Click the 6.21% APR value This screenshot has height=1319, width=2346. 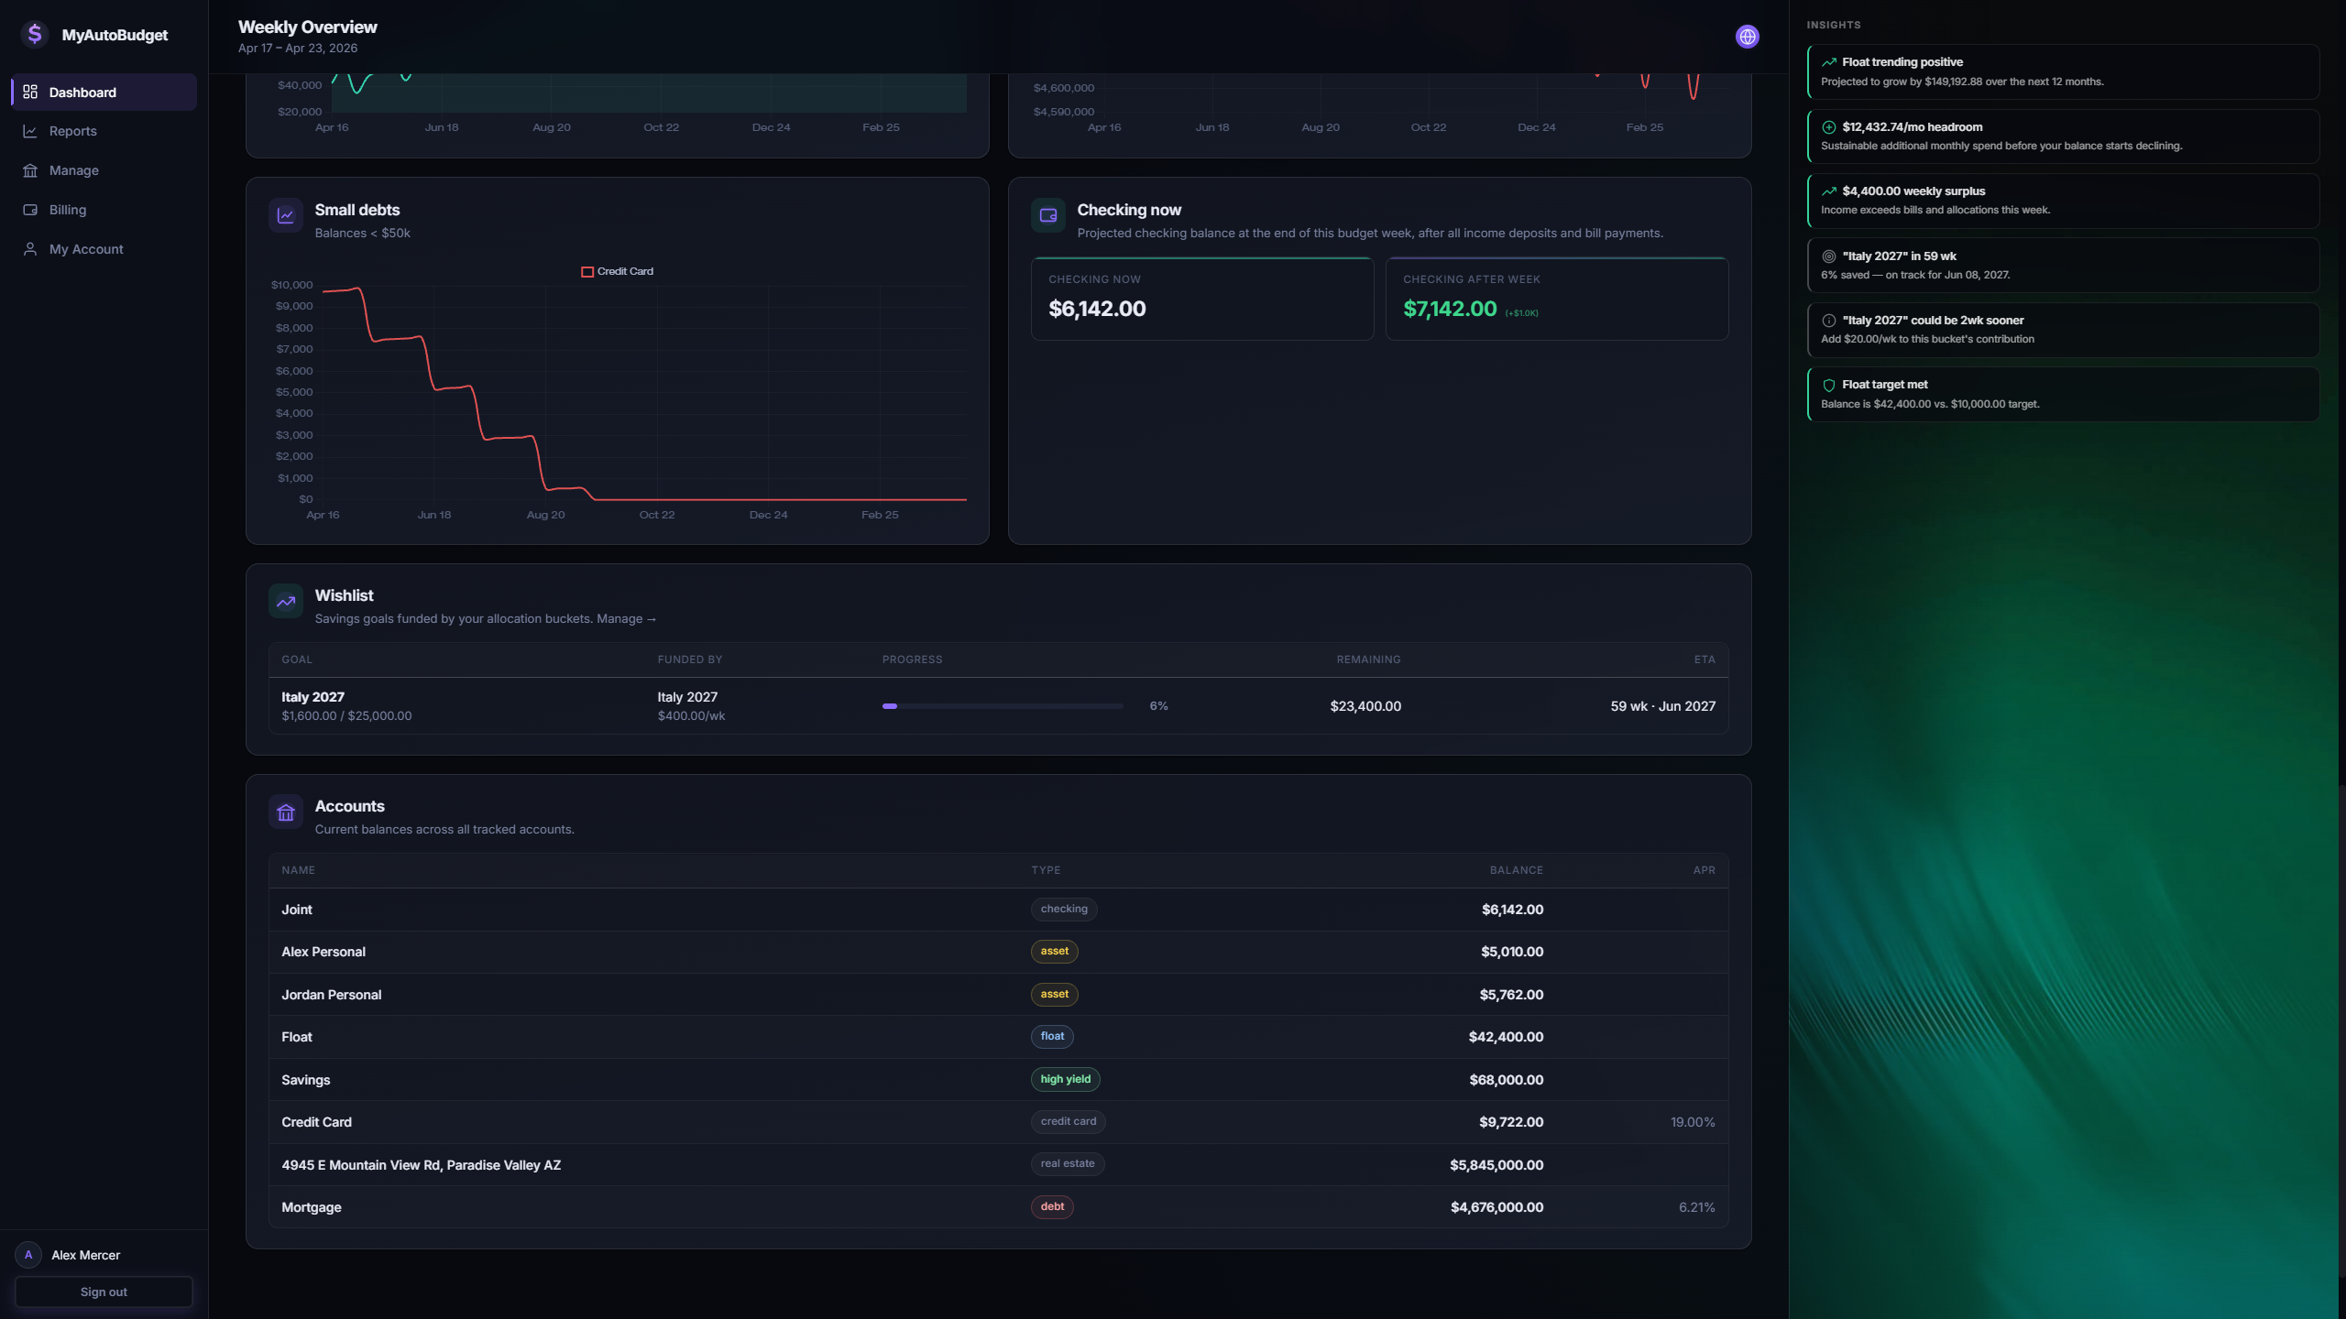(1696, 1207)
